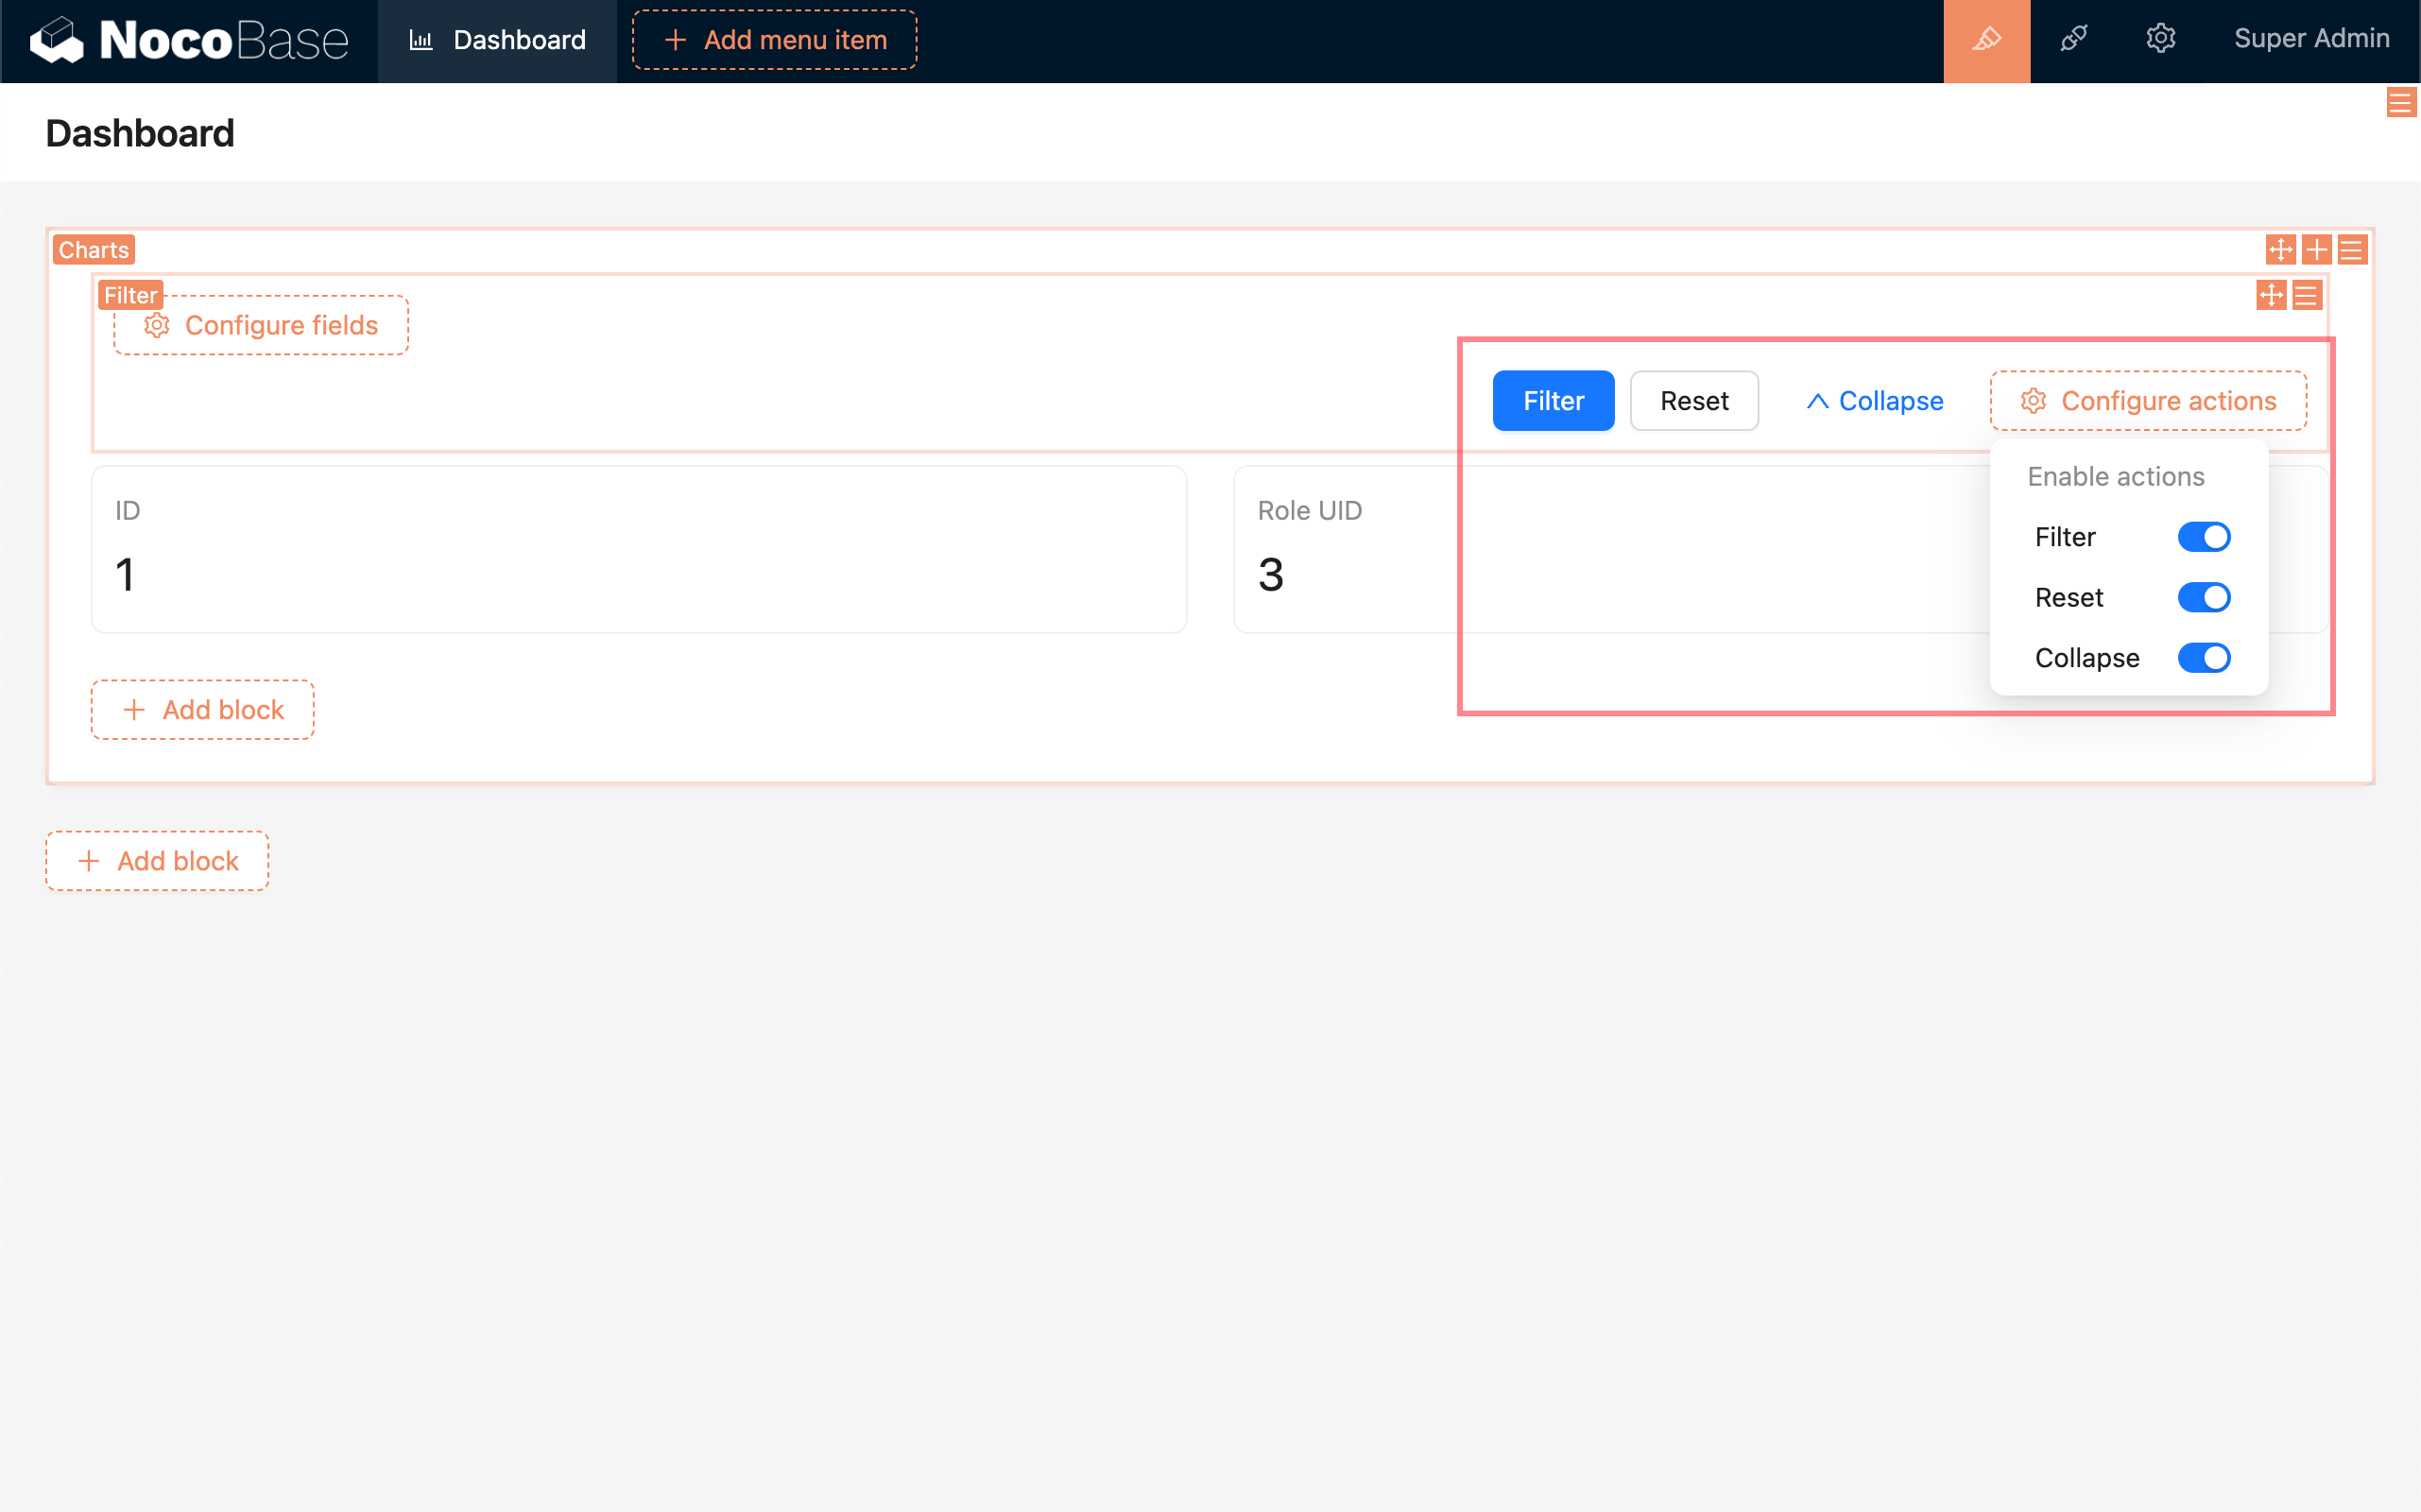The width and height of the screenshot is (2421, 1512).
Task: Open Charts block hamburger settings menu
Action: [x=2352, y=249]
